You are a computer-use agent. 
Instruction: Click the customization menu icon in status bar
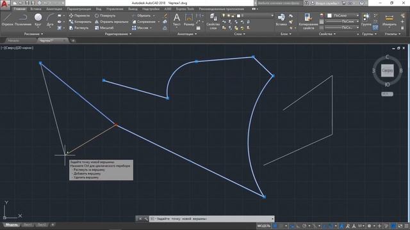(x=407, y=226)
